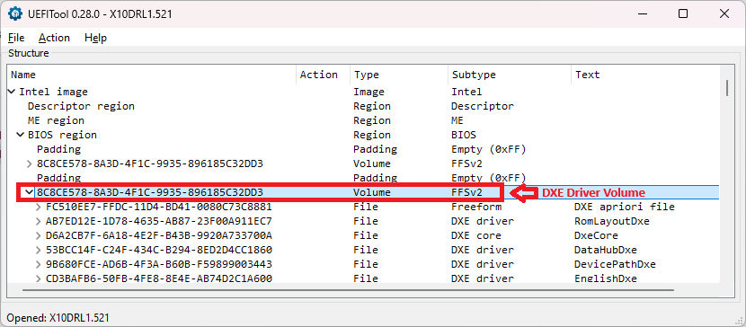Click the DxeCore text cell

coord(596,235)
